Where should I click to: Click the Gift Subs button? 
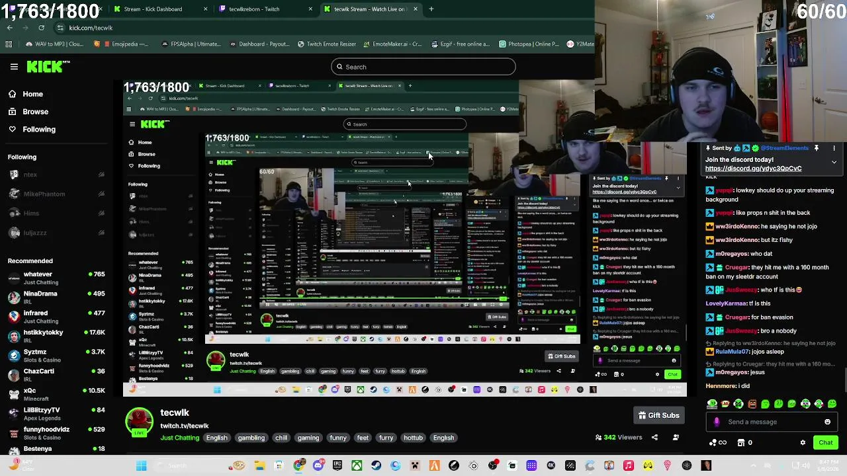pyautogui.click(x=658, y=415)
